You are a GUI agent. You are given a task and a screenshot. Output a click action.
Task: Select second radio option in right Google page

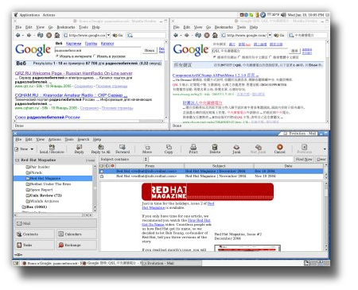click(x=239, y=57)
